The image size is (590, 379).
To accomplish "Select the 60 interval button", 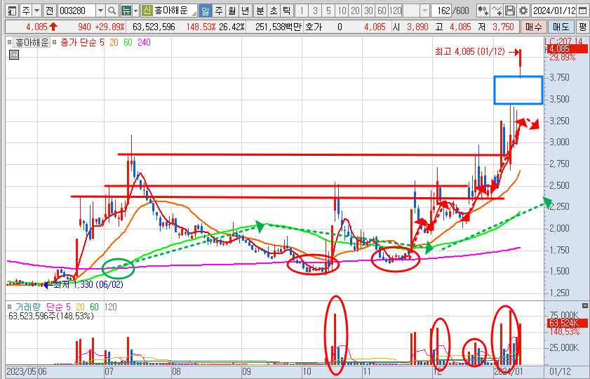I will [x=382, y=11].
